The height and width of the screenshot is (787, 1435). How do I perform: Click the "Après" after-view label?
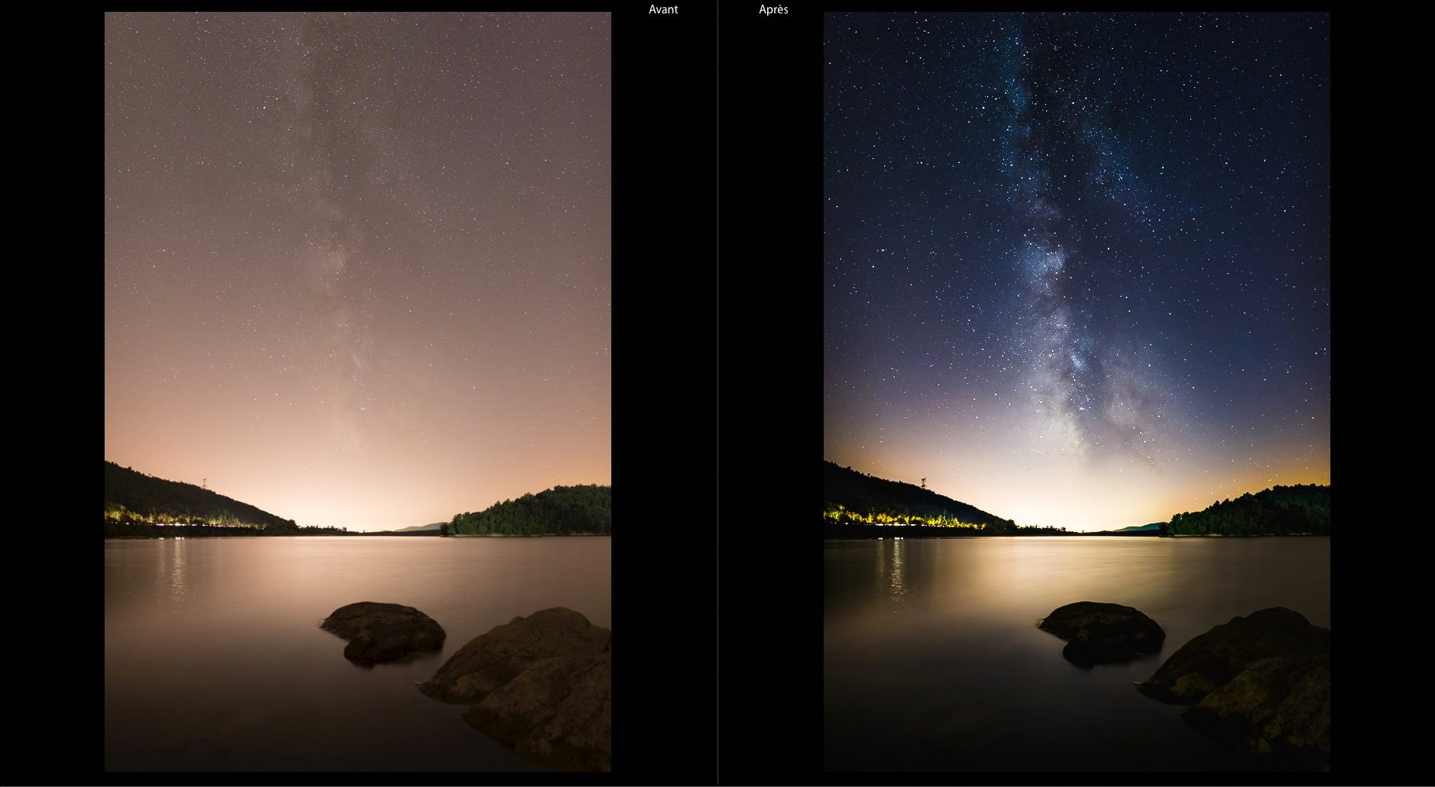[773, 9]
